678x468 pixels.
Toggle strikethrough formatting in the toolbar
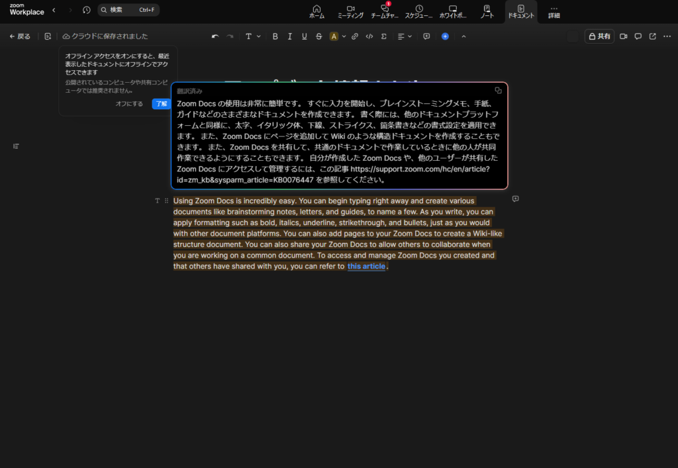(x=319, y=36)
